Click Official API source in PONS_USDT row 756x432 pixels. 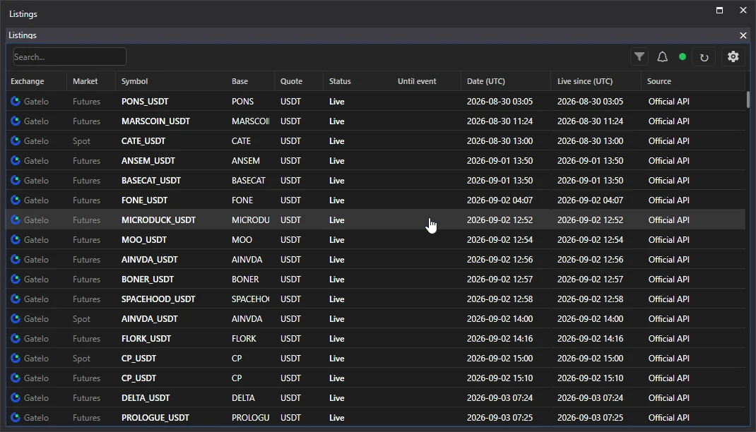pyautogui.click(x=668, y=101)
